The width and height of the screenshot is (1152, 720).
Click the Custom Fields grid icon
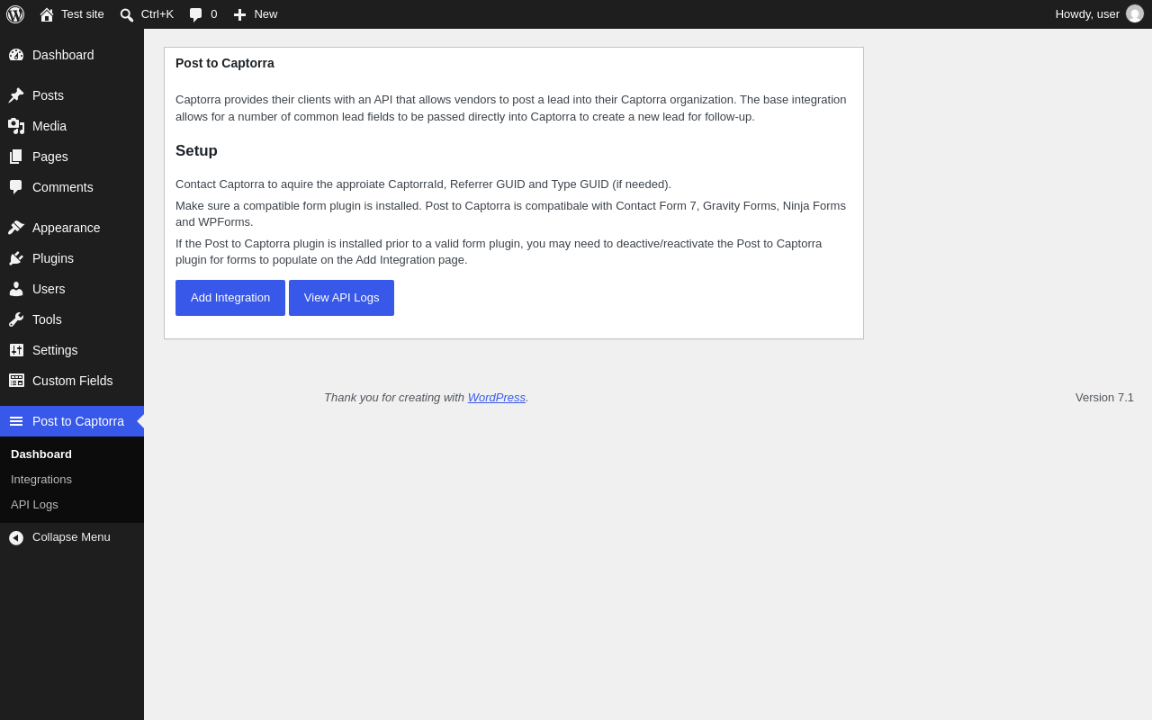pos(16,381)
